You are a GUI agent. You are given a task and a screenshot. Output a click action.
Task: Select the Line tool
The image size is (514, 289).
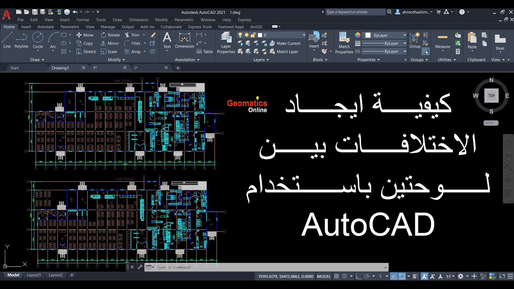tap(7, 40)
